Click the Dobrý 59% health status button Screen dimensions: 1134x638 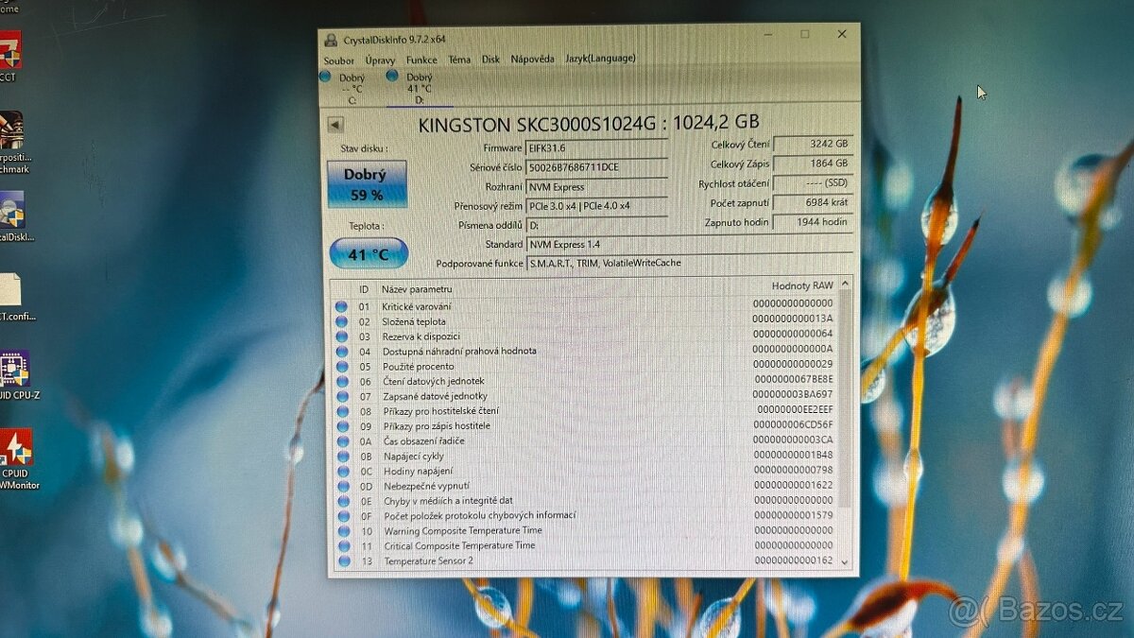click(x=367, y=181)
